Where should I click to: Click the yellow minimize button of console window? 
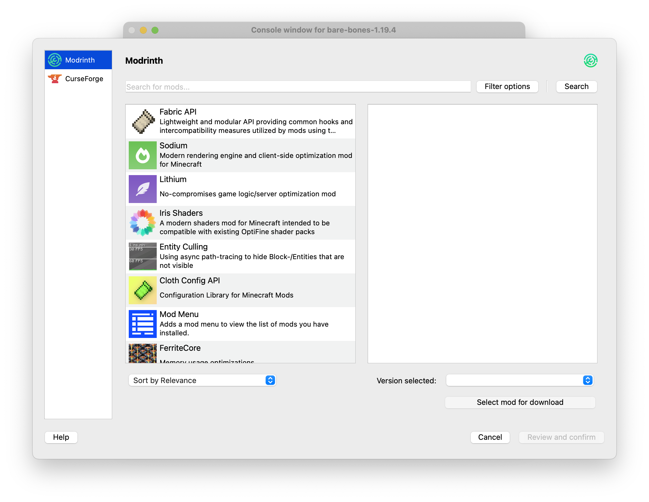[x=143, y=30]
